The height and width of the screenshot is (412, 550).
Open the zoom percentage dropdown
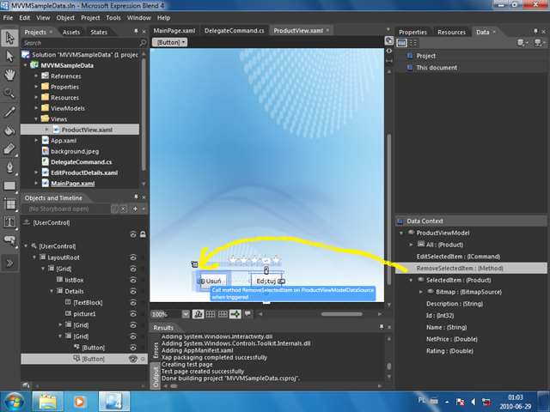pos(186,314)
